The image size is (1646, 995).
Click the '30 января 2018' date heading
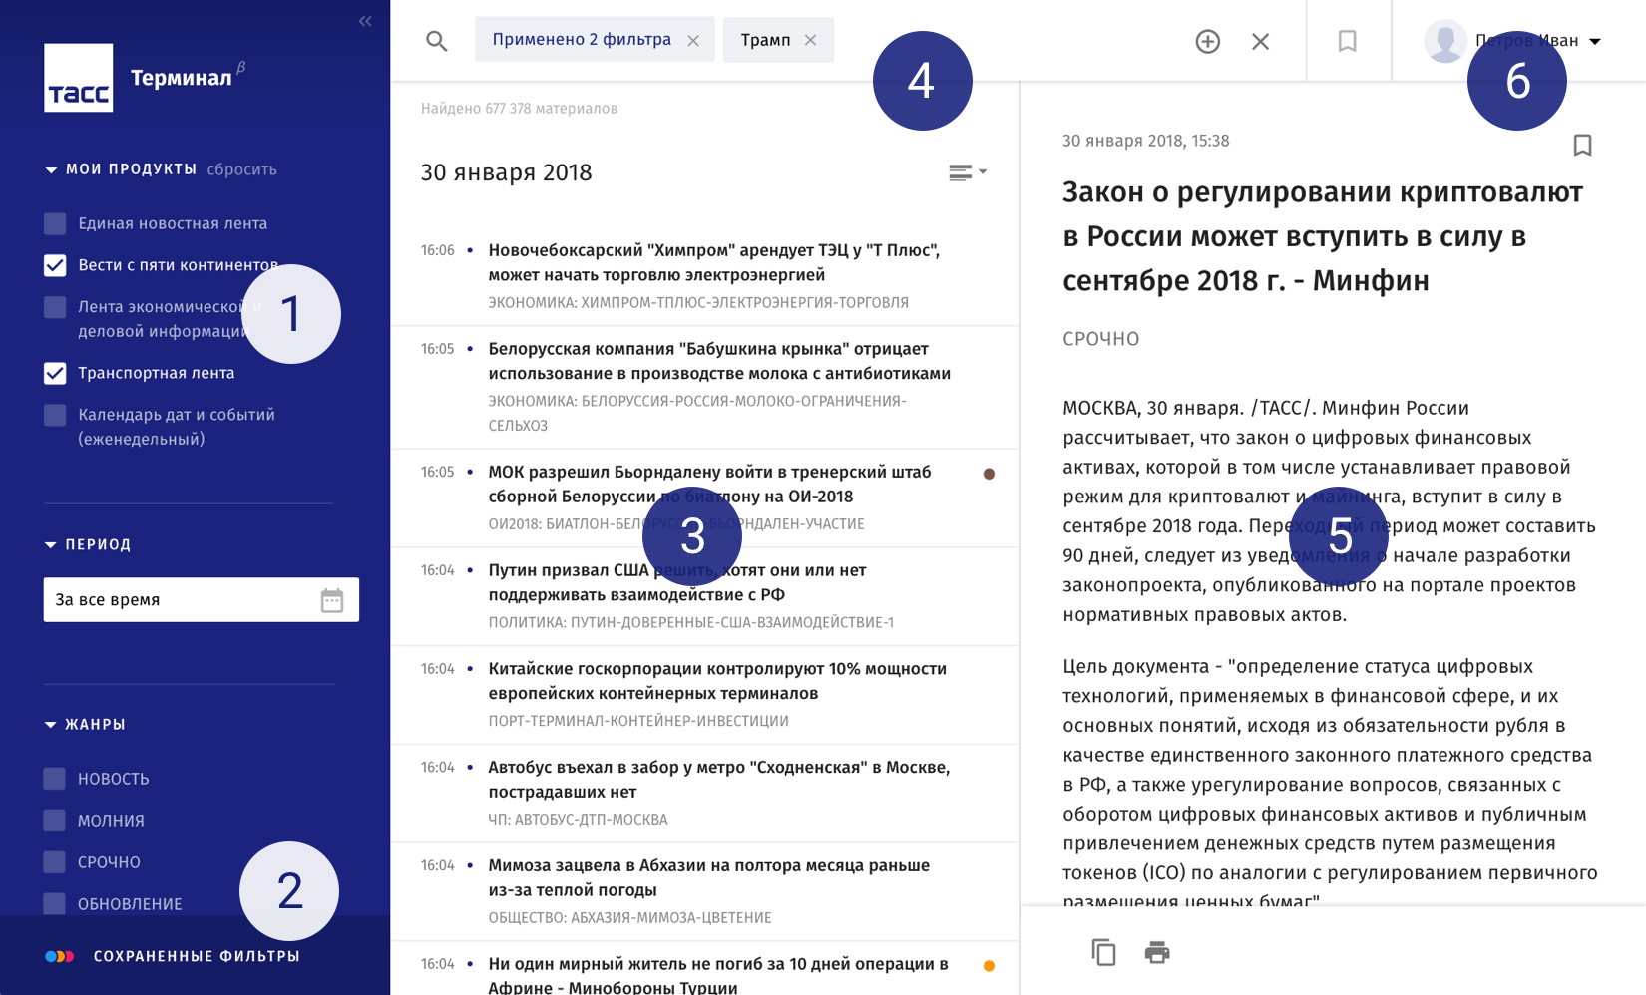[506, 173]
